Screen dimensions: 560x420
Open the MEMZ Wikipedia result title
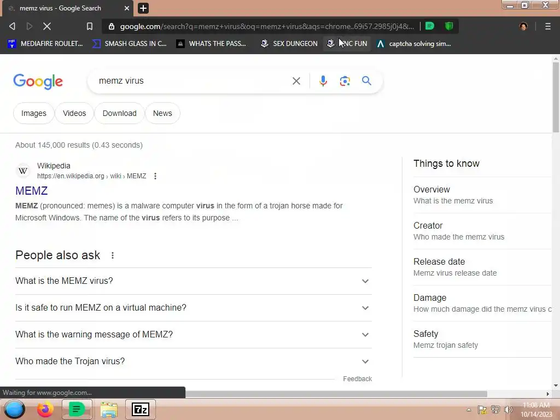(x=31, y=191)
